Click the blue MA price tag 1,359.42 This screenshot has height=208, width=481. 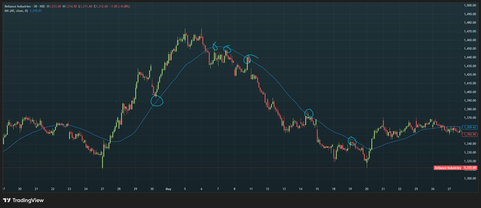(470, 127)
